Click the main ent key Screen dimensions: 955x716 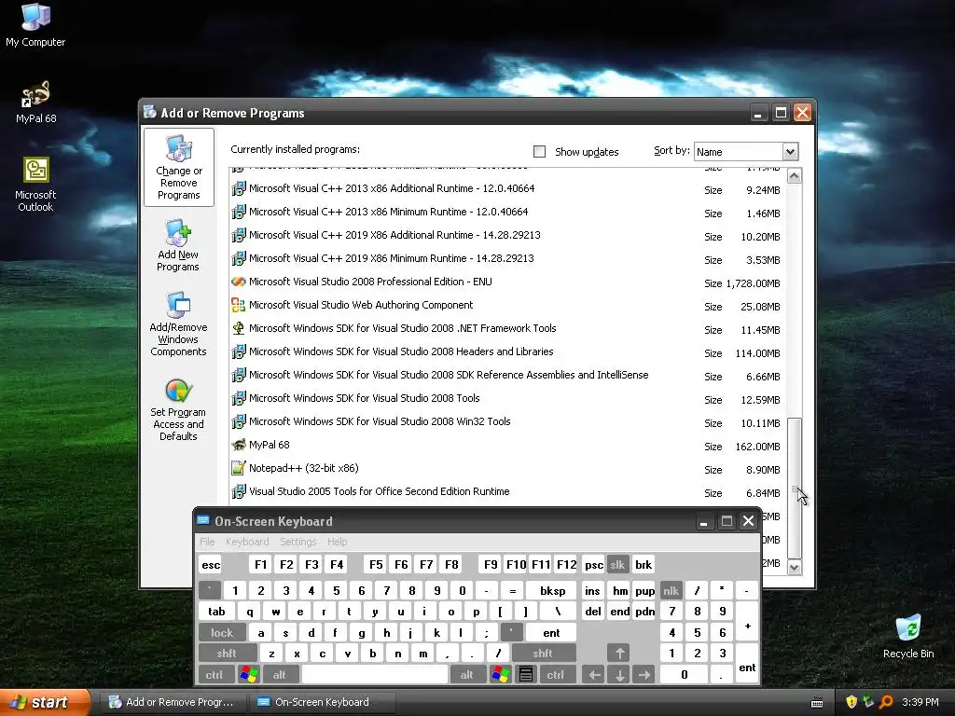[551, 633]
